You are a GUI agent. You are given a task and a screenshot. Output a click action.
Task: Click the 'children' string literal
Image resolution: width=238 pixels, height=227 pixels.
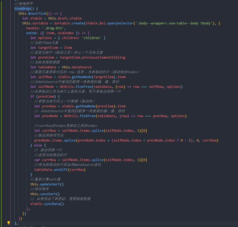(x=92, y=38)
